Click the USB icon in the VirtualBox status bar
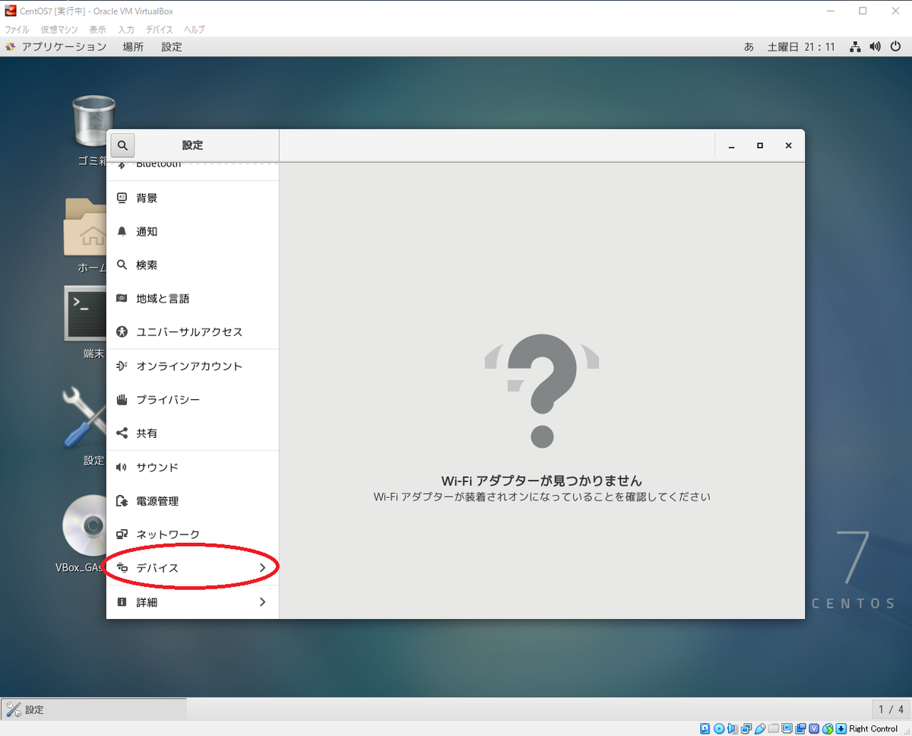 [760, 728]
